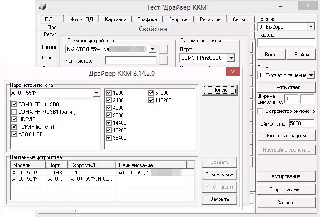Click the Скорость/IP column header

tap(92, 165)
